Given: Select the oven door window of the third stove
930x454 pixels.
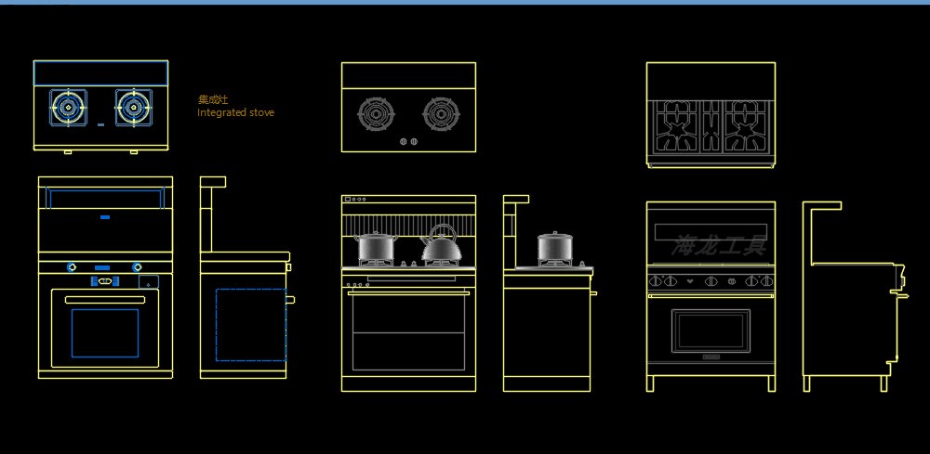Looking at the screenshot, I should 711,331.
